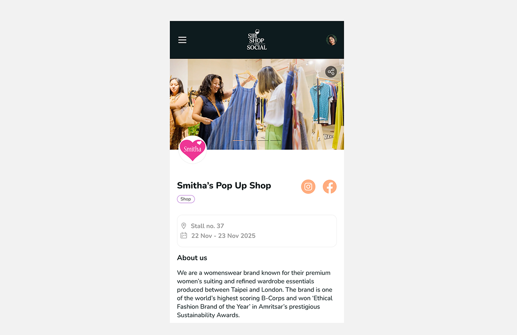Click the About us description paragraph
517x335 pixels.
(x=255, y=294)
